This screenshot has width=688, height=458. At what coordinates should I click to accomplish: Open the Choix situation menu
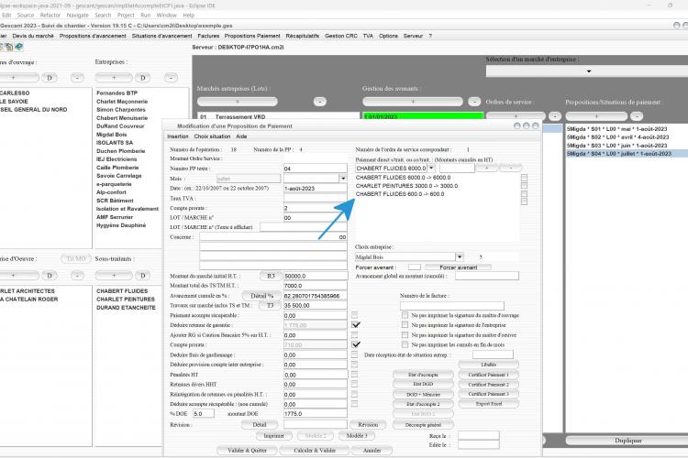(213, 136)
